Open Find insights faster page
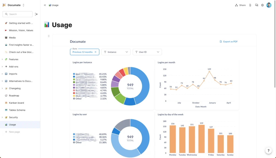 21,45
